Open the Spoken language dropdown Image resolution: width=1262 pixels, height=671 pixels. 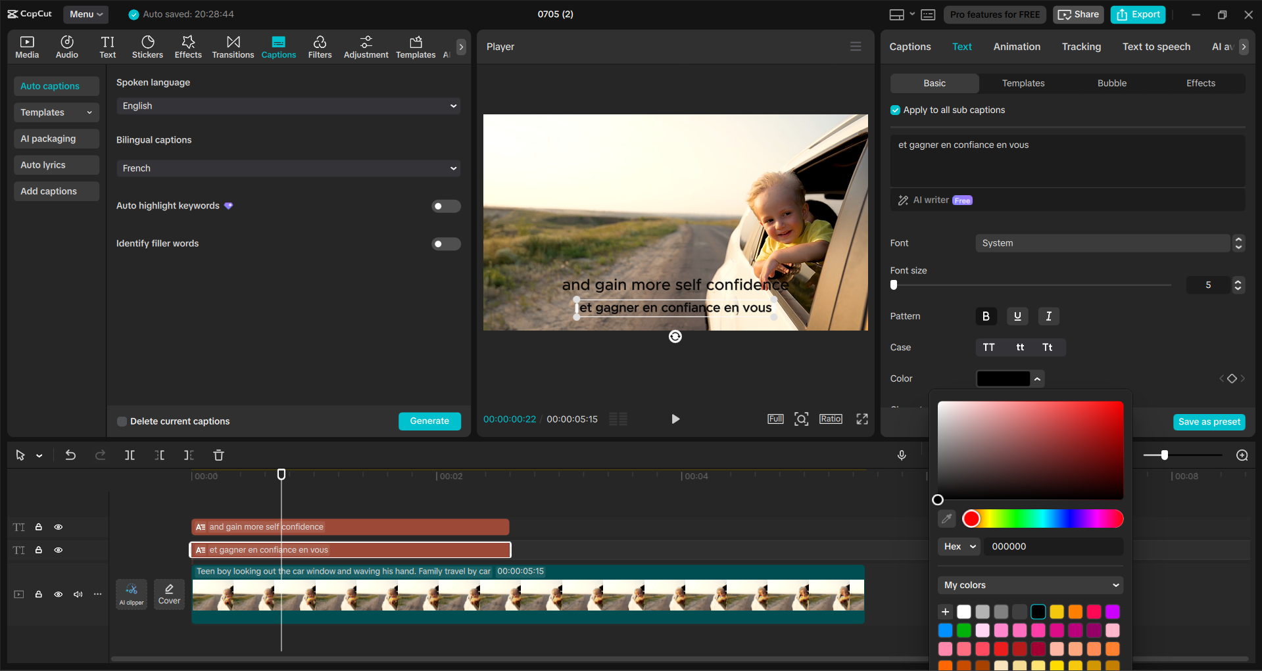tap(288, 106)
